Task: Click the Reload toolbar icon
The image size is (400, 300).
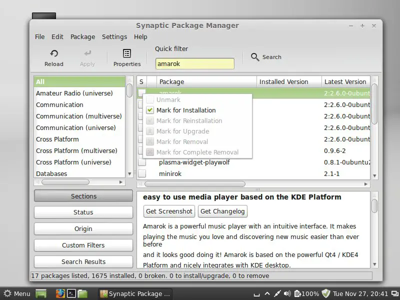Action: [54, 53]
